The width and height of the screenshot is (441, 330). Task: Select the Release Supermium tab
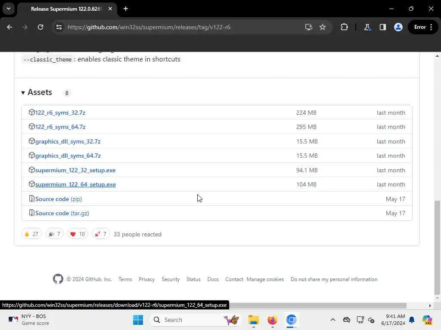(x=67, y=9)
